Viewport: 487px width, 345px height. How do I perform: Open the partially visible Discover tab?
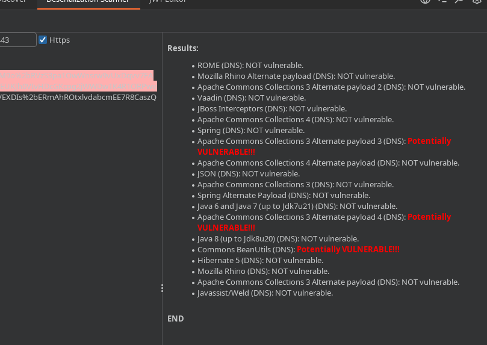tap(13, 2)
